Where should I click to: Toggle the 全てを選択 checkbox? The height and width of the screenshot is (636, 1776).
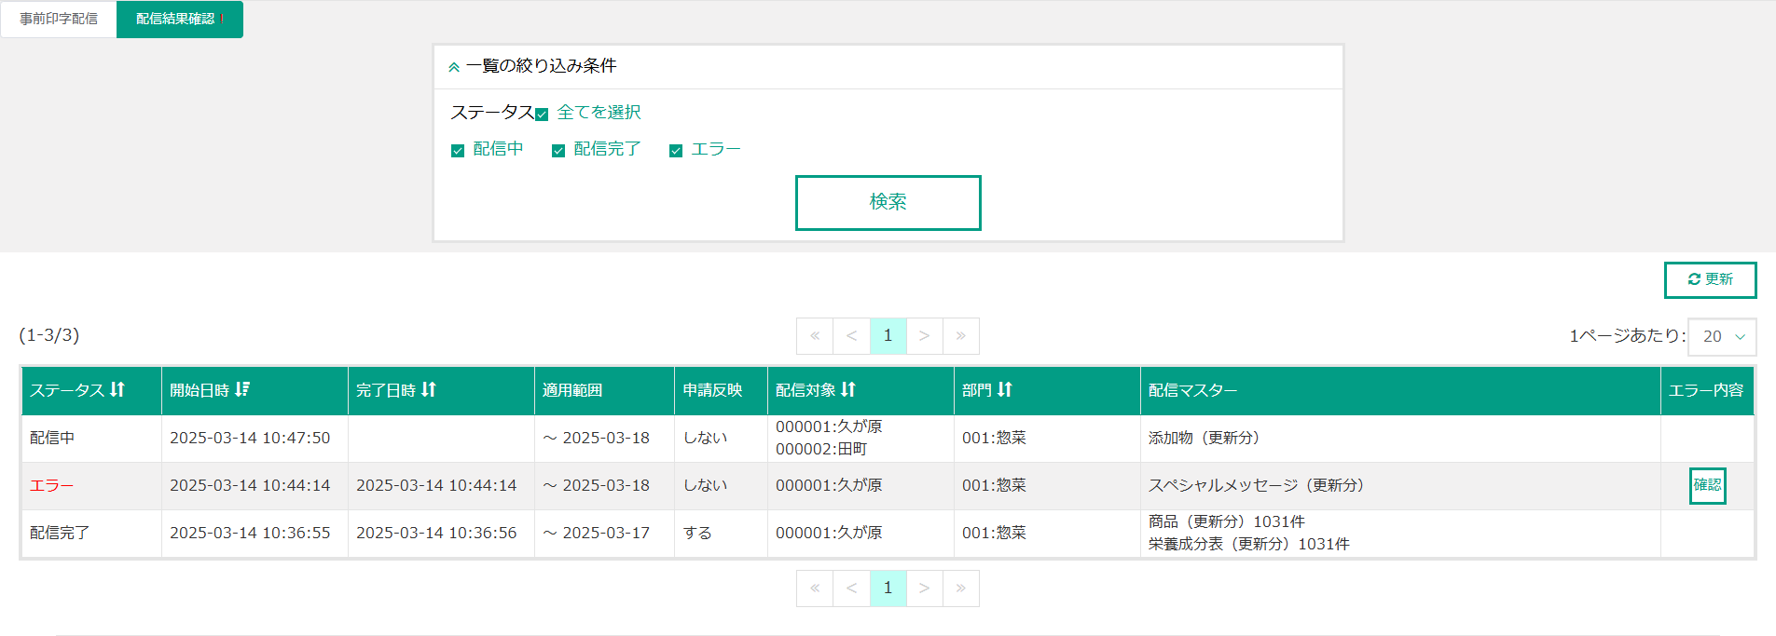pyautogui.click(x=542, y=115)
